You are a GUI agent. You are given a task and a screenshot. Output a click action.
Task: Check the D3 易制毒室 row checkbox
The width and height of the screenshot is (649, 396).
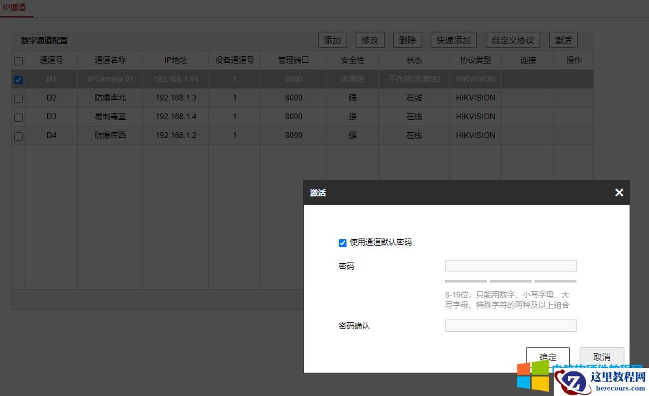(18, 117)
